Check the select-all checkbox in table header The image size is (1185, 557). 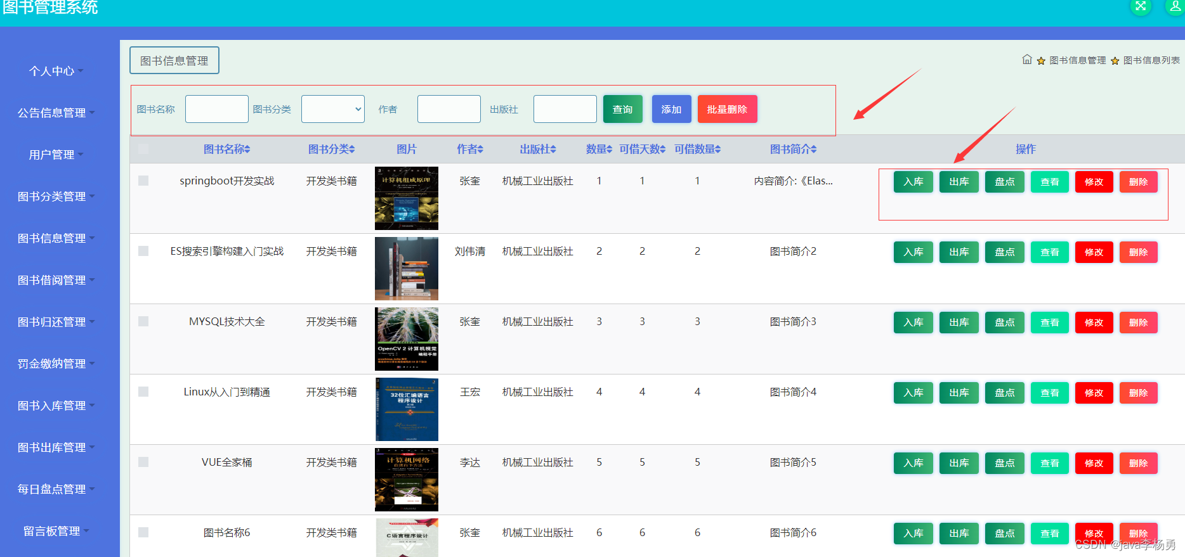click(x=143, y=149)
